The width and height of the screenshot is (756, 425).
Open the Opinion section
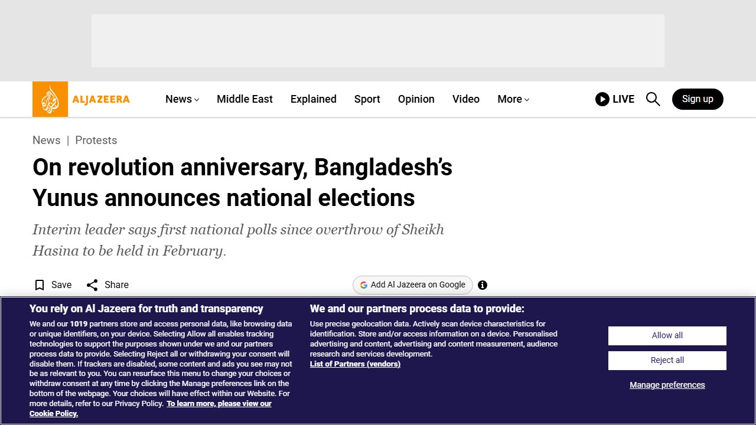click(416, 99)
